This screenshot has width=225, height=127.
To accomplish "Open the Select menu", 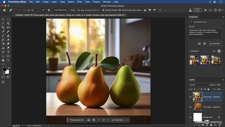I will [71, 2].
